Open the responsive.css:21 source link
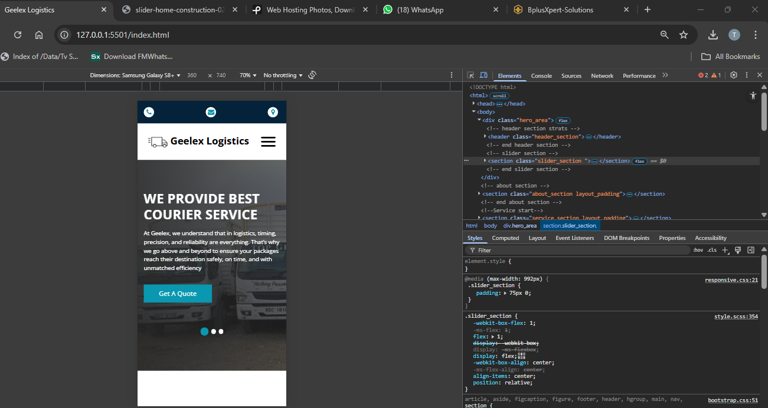 [731, 280]
